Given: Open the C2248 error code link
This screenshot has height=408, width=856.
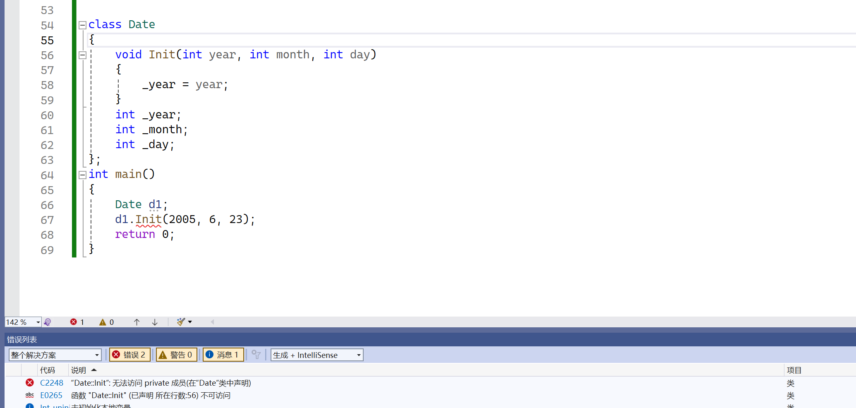Looking at the screenshot, I should tap(52, 383).
